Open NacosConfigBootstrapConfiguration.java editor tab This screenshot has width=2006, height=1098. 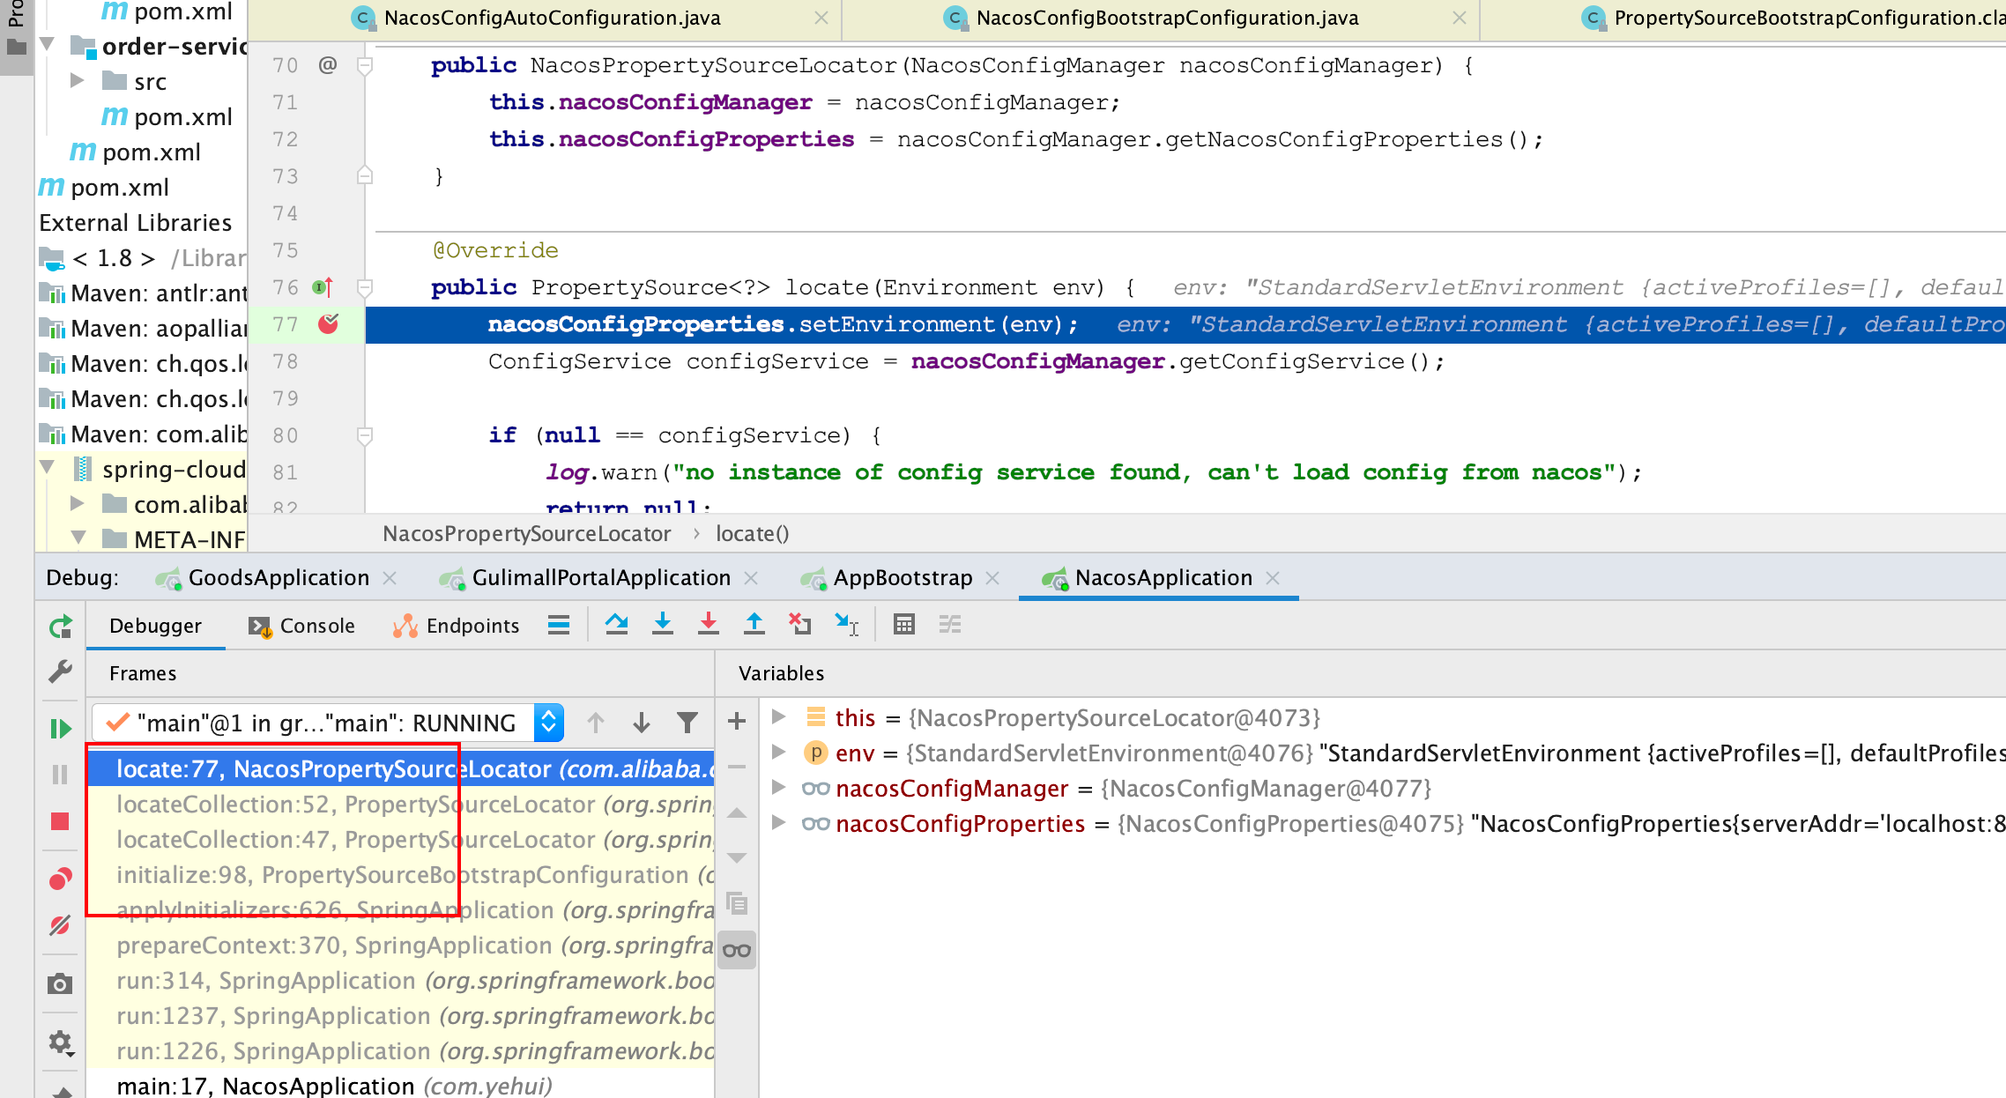[x=1167, y=18]
